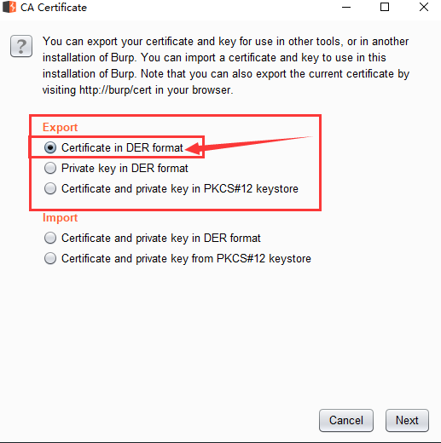The width and height of the screenshot is (441, 443).
Task: Click the orange Import section heading
Action: (60, 218)
